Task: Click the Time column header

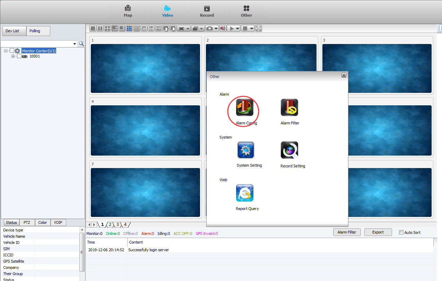Action: (107, 242)
